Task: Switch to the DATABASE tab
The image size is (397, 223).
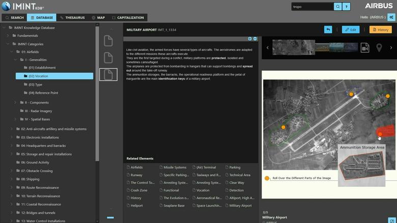Action: (42, 17)
